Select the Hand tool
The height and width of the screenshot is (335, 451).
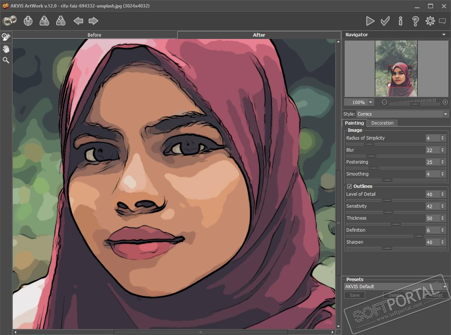tap(6, 49)
